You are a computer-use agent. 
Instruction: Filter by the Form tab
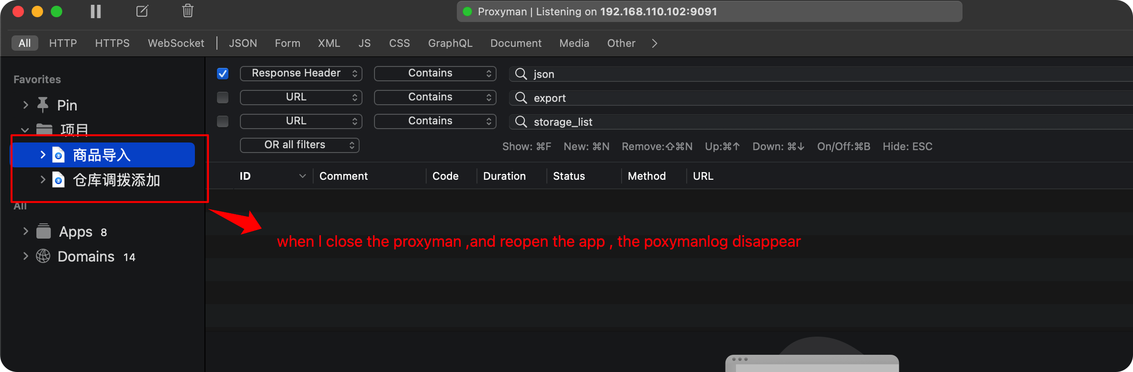tap(288, 43)
